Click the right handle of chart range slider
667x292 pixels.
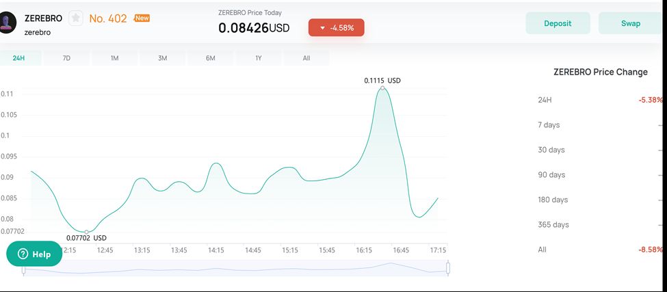pos(448,268)
